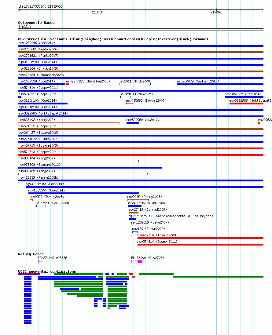272x335 pixels.
Task: Click the FLJ36000|NR_027084 gene label
Action: 148,258
